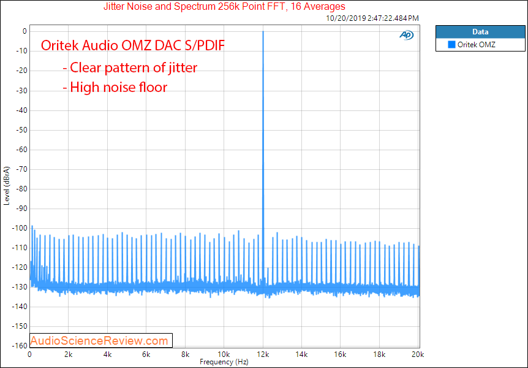Click the 16k tick label on frequency axis
Screen dimensions: 528x368
click(341, 355)
